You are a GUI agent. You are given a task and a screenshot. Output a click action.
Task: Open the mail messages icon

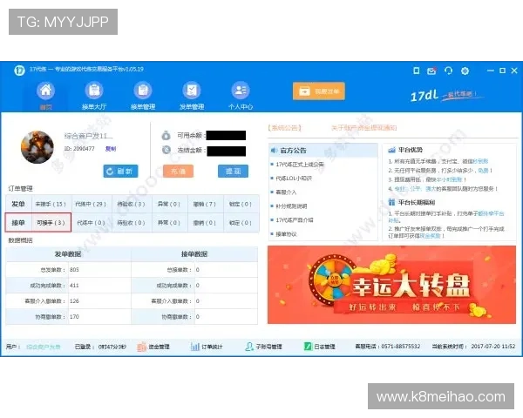[x=431, y=71]
